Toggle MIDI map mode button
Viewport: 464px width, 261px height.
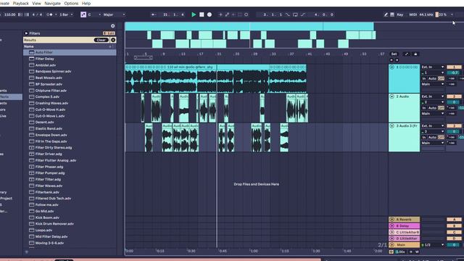(x=413, y=14)
